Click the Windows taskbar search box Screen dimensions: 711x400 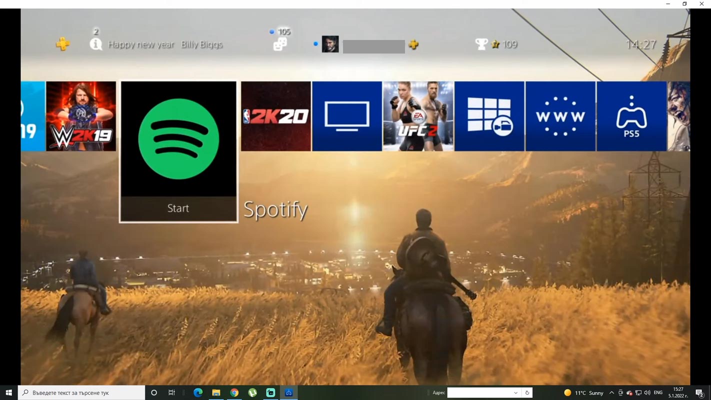[x=81, y=392]
